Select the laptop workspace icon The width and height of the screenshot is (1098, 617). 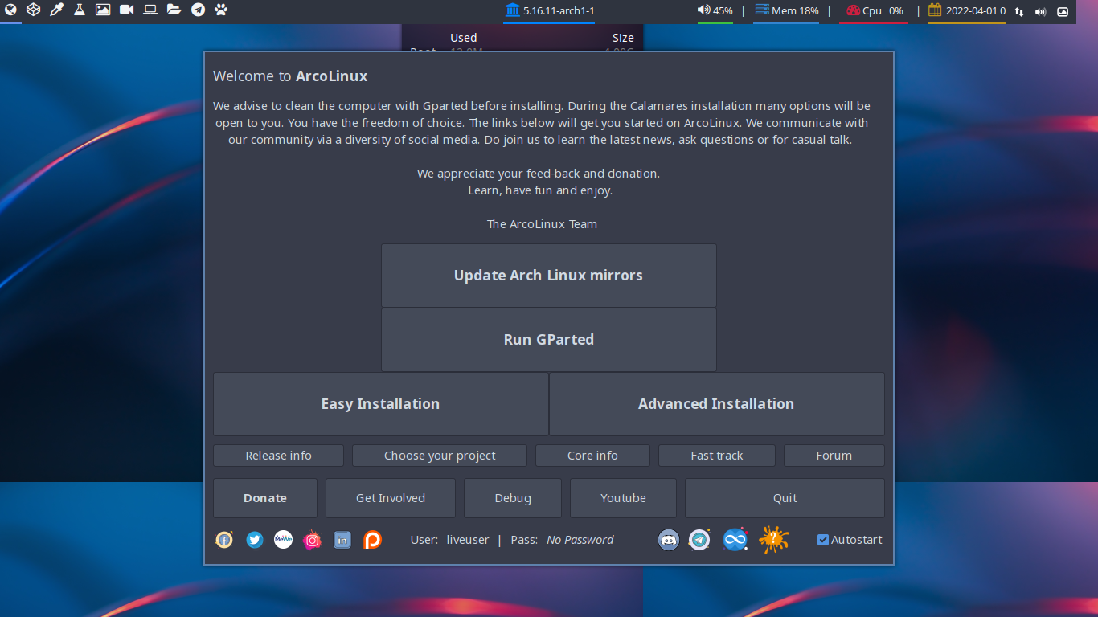point(150,10)
